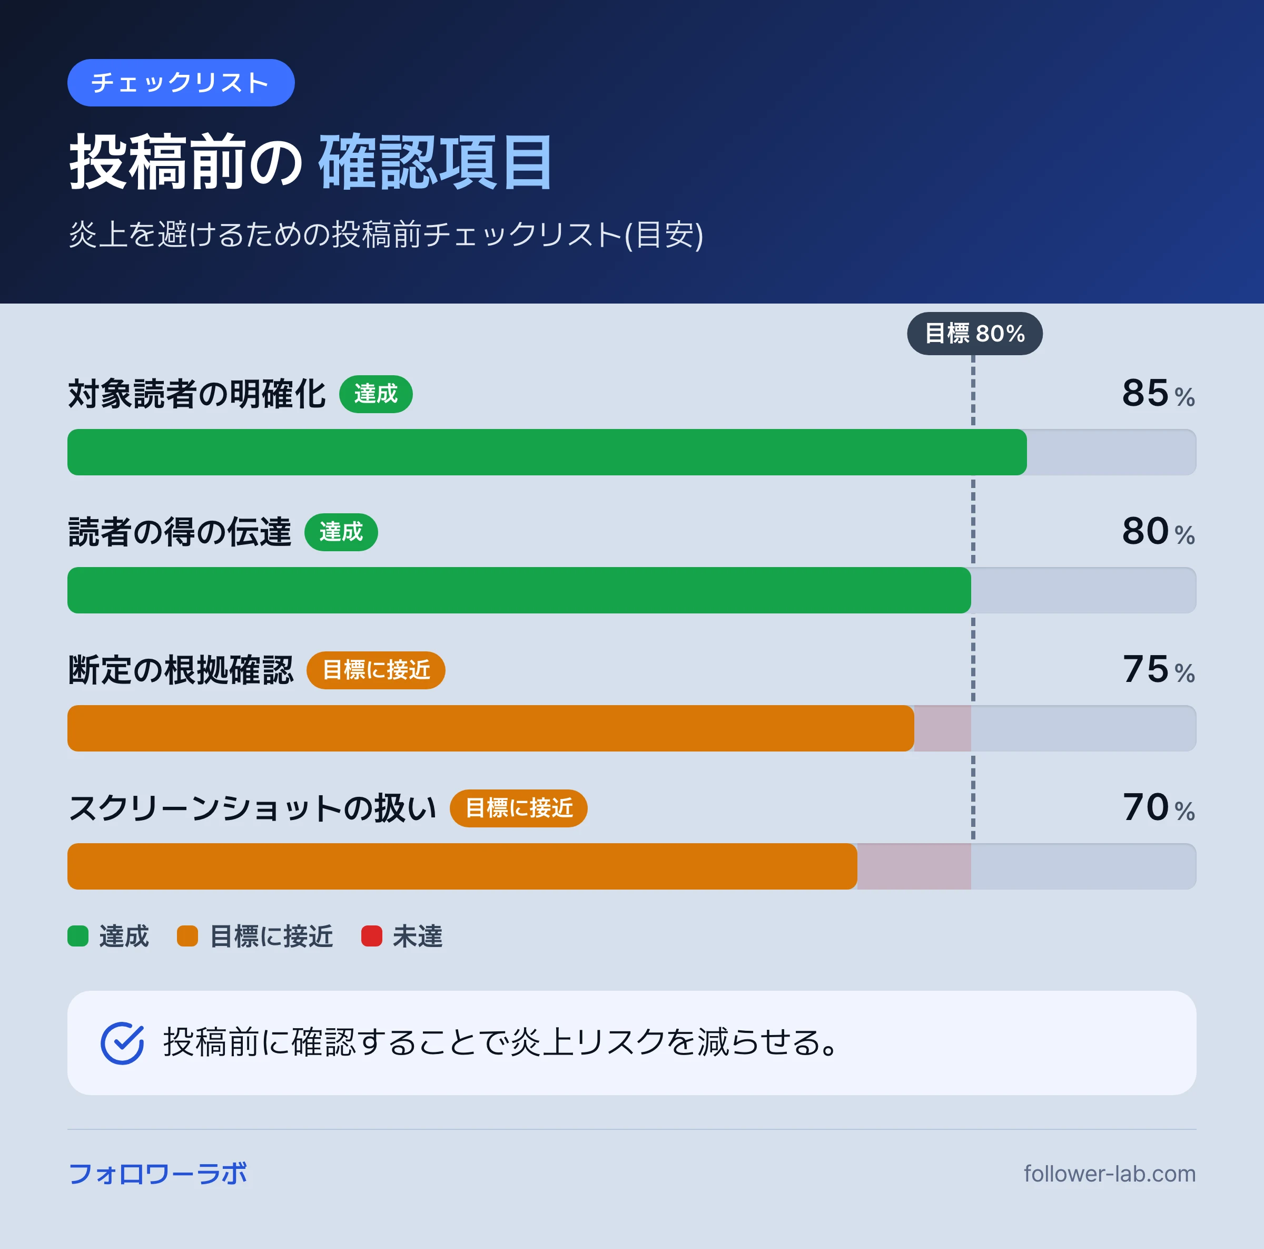
Task: Click the blue checkmark circle icon
Action: [122, 1043]
